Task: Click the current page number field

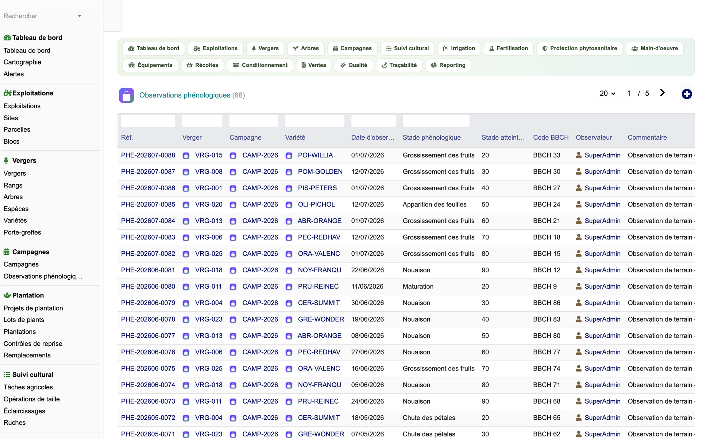Action: click(629, 93)
